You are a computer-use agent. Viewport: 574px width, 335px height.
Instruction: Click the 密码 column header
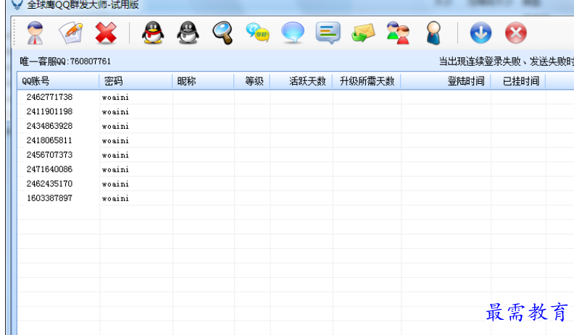click(136, 81)
